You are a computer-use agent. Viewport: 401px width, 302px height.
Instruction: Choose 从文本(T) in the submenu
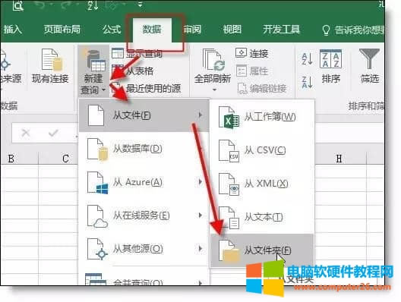pyautogui.click(x=262, y=217)
